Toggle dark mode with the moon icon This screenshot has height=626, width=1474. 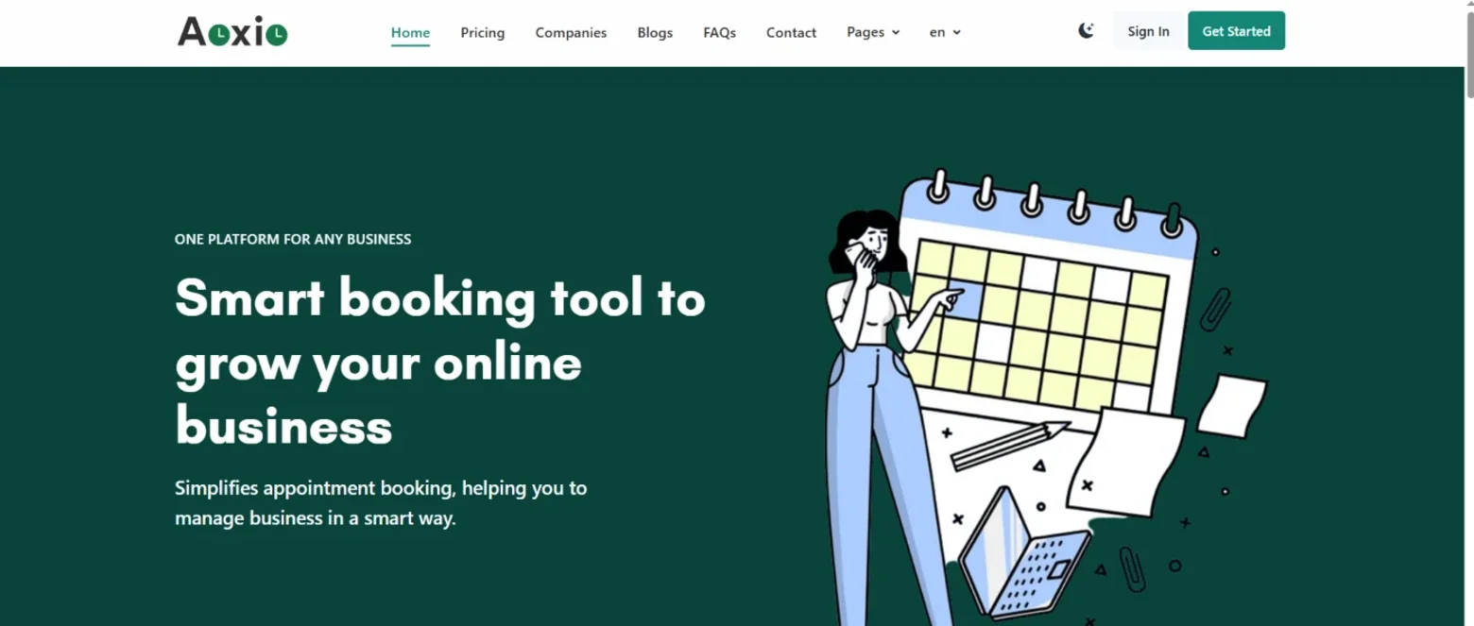(x=1086, y=31)
